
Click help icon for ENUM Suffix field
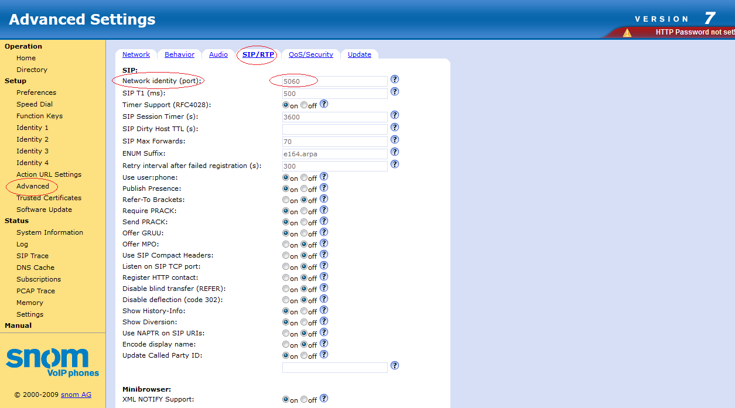[x=395, y=152]
